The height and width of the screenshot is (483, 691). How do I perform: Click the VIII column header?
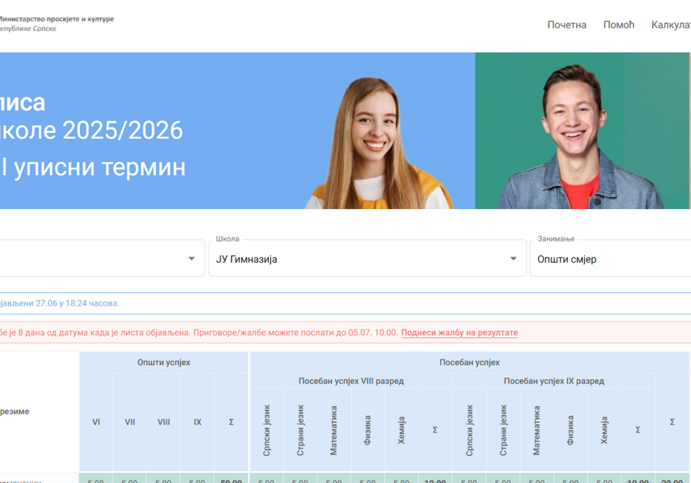(x=163, y=422)
